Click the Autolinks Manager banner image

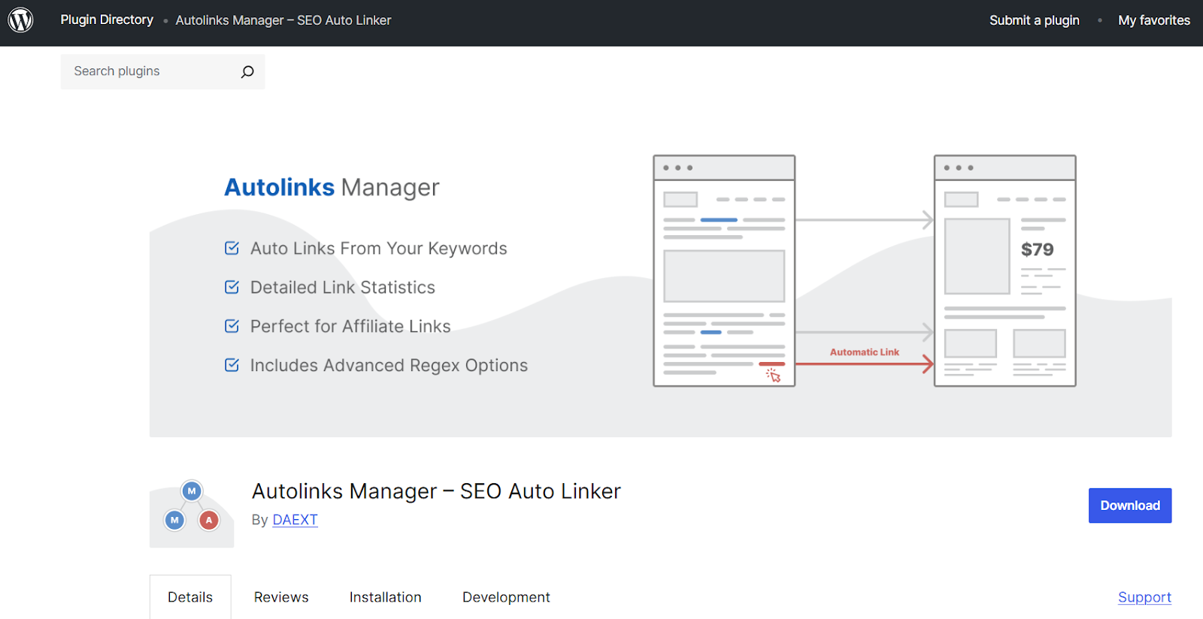click(660, 287)
